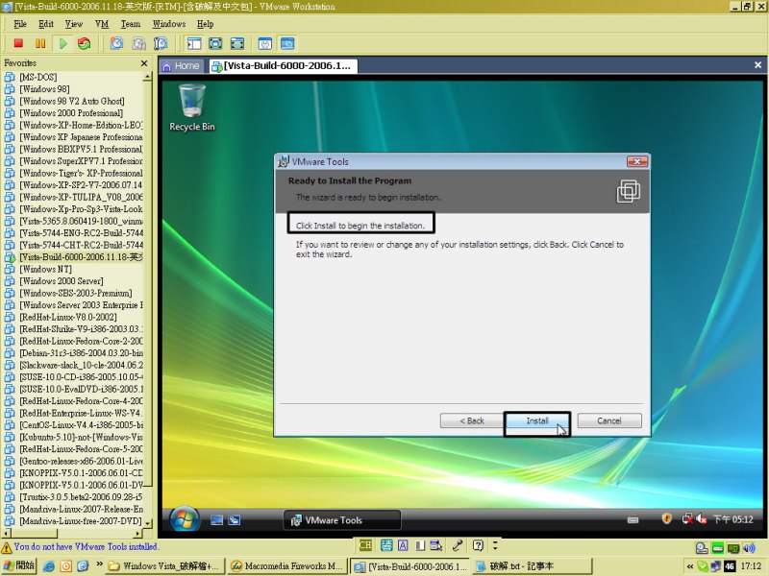Screen dimensions: 769x576
Task: Click Favorites horizontal scroll right arrow
Action: point(137,534)
